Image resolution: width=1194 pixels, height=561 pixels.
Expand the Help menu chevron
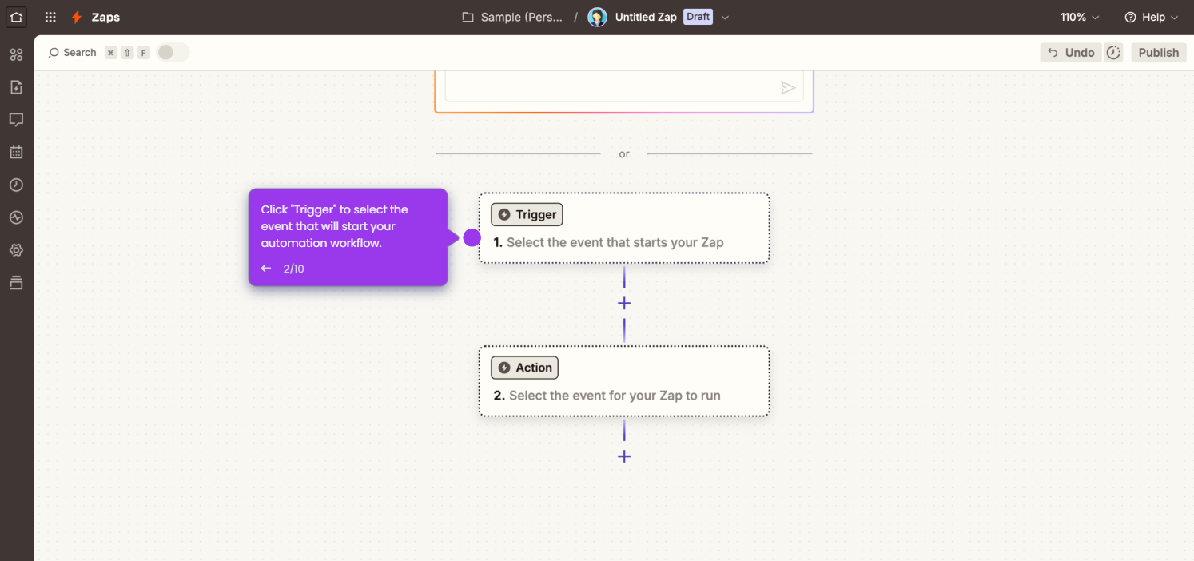pos(1175,18)
